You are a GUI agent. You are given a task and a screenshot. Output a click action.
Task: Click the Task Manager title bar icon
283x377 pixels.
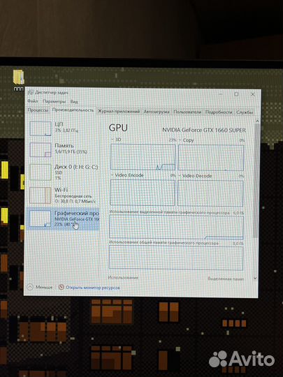pos(30,92)
